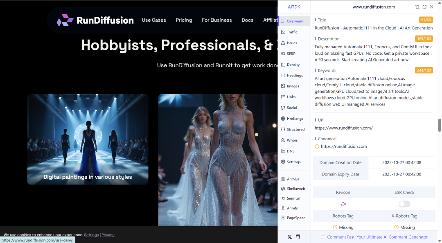This screenshot has width=442, height=243.
Task: Click the www.rundiffusion.com domain text
Action: click(374, 7)
